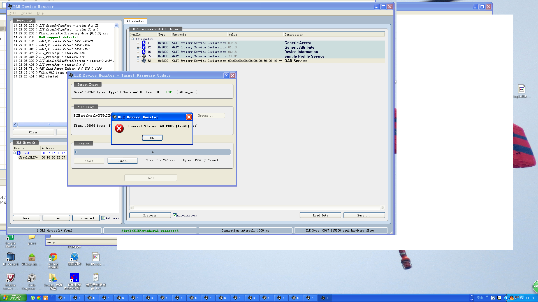Image resolution: width=538 pixels, height=302 pixels.
Task: Open the Options menu
Action: pyautogui.click(x=26, y=13)
